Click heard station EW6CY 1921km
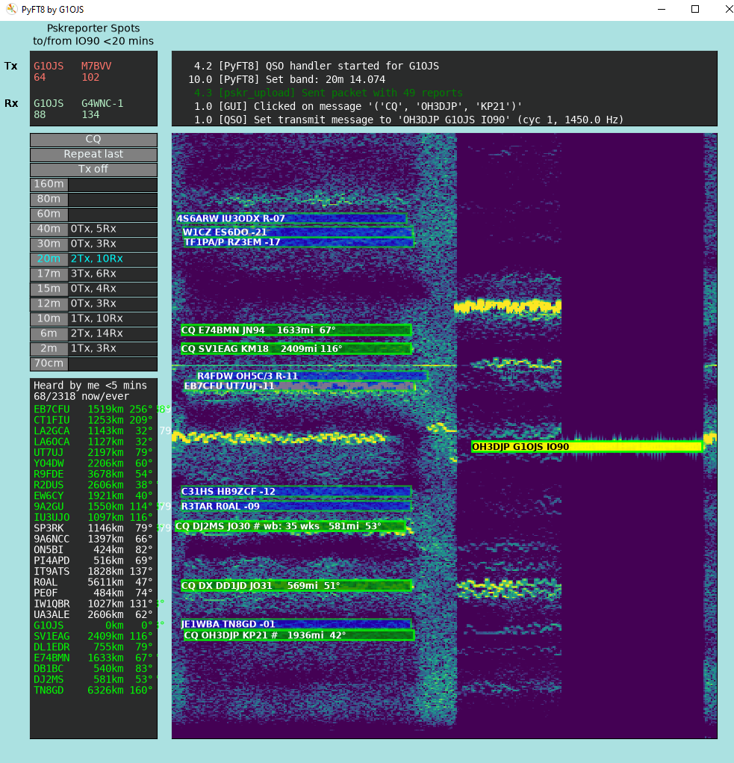 coord(93,495)
